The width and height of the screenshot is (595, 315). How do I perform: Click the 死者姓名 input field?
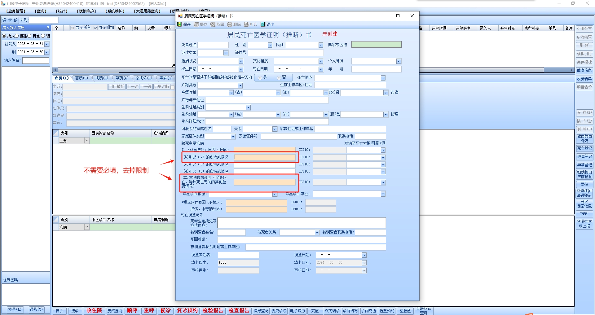213,45
